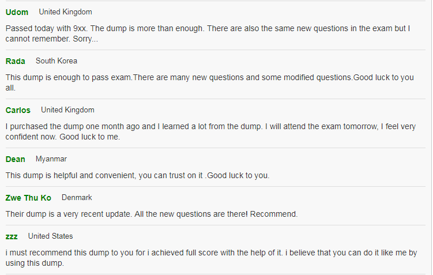Click the reviewer name zzz
The image size is (433, 275).
click(x=12, y=236)
